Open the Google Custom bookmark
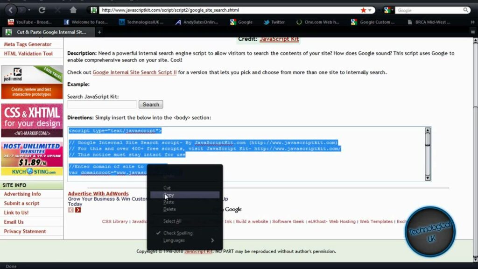 pyautogui.click(x=373, y=22)
